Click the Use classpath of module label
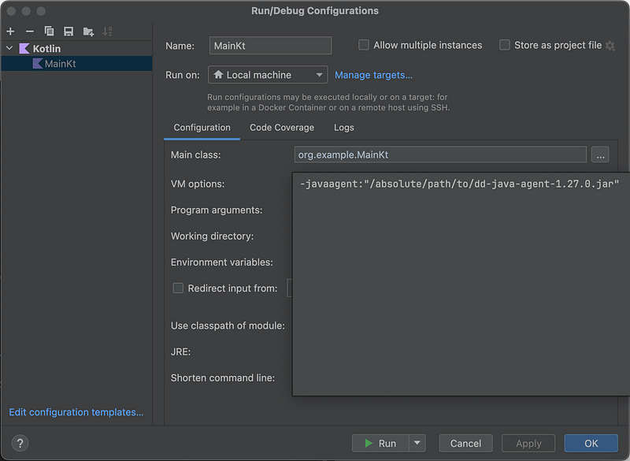The image size is (630, 461). (228, 325)
